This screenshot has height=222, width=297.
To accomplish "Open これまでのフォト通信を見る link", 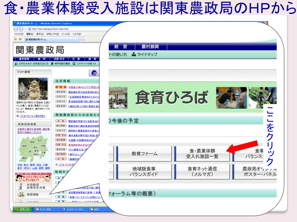I will [32, 116].
